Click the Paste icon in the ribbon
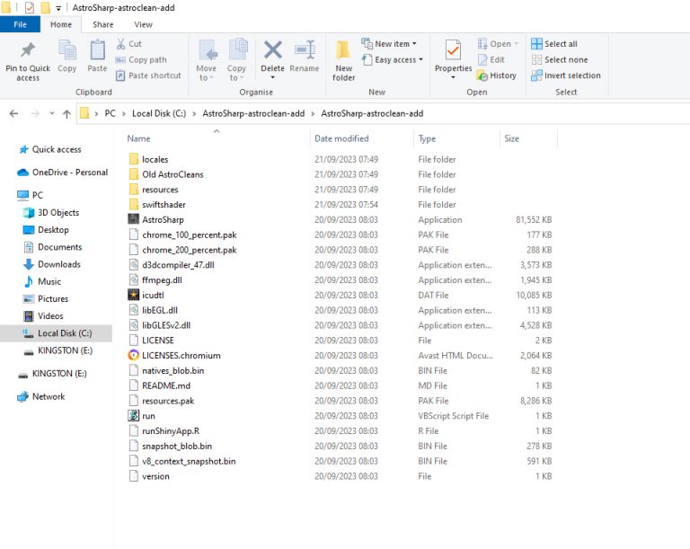Screen dimensions: 690x549 [97, 52]
